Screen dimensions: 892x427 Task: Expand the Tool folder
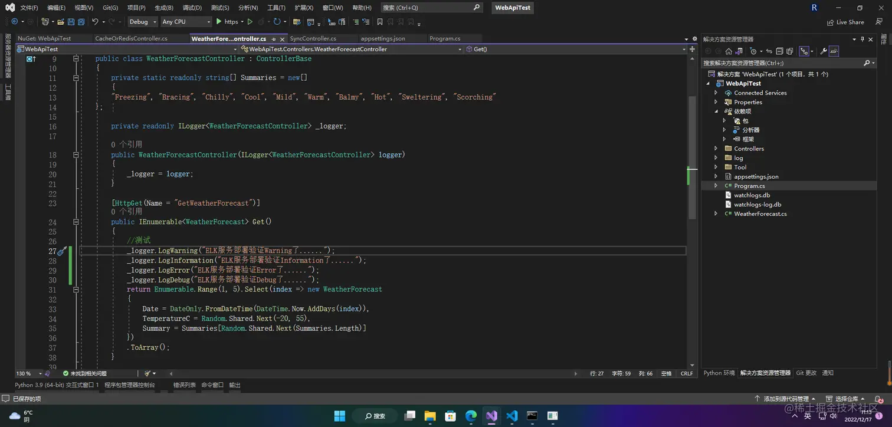pos(716,167)
